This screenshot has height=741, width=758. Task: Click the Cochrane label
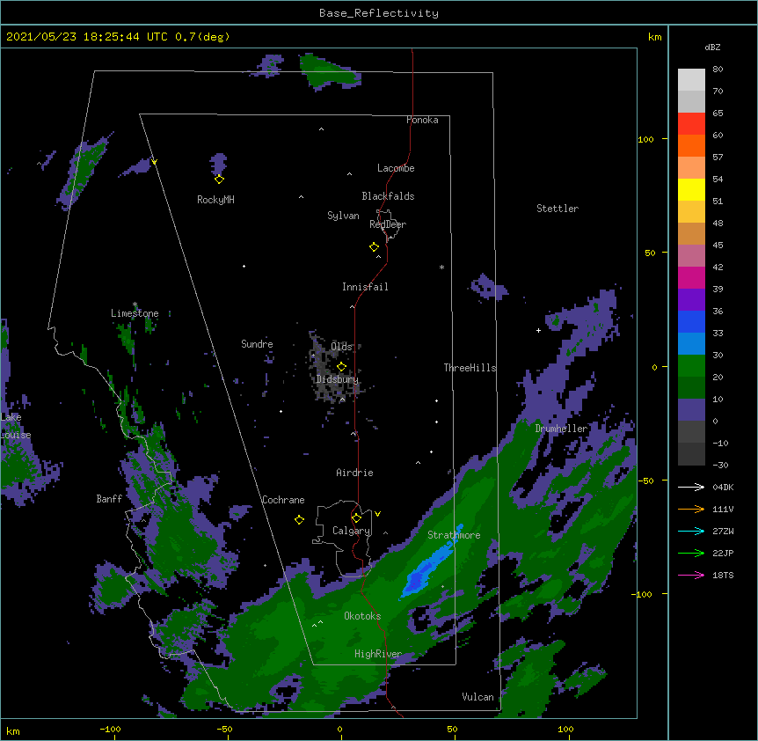coord(283,500)
